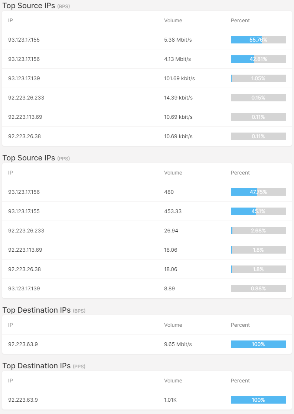Click the 0.88% percent bar
294x414 pixels.
[258, 289]
